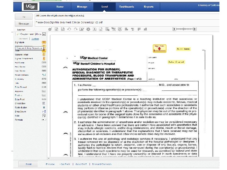Switch to the Standard tag list
The image size is (227, 170).
[23, 39]
